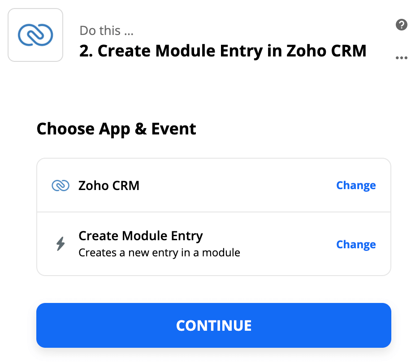Click the small Zoho CRM icon in app row

coord(61,186)
